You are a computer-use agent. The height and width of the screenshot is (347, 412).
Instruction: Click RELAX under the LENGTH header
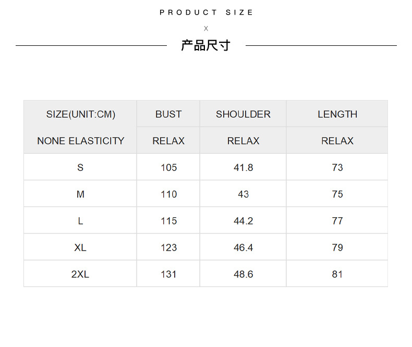click(x=337, y=141)
